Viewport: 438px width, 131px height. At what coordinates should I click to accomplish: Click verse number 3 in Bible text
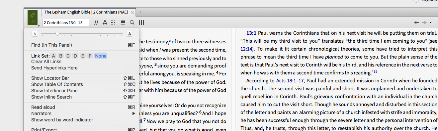155,64
